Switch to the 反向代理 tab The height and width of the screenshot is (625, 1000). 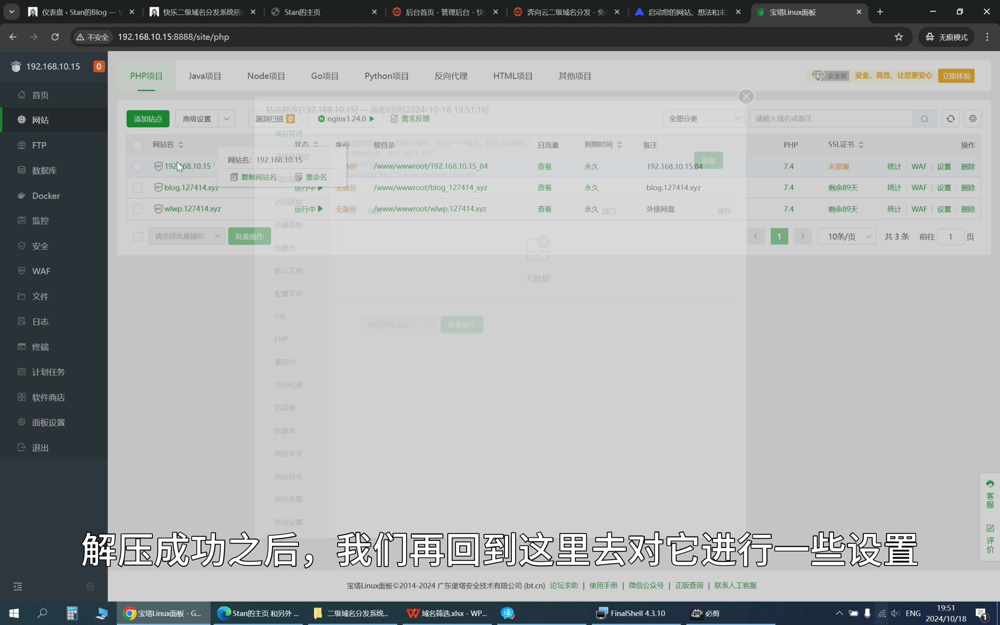click(x=451, y=76)
